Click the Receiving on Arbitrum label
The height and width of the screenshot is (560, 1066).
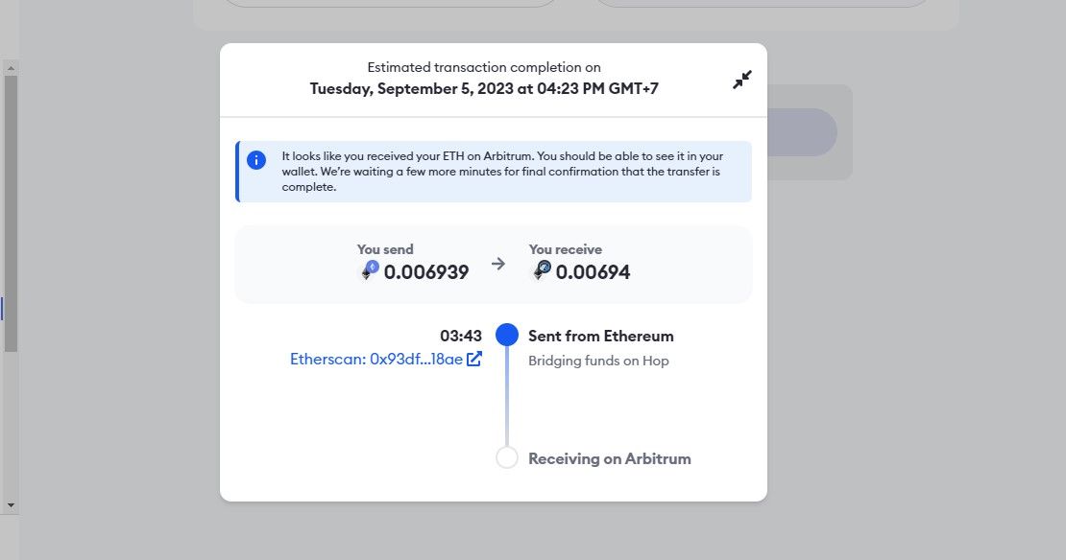[x=609, y=459]
